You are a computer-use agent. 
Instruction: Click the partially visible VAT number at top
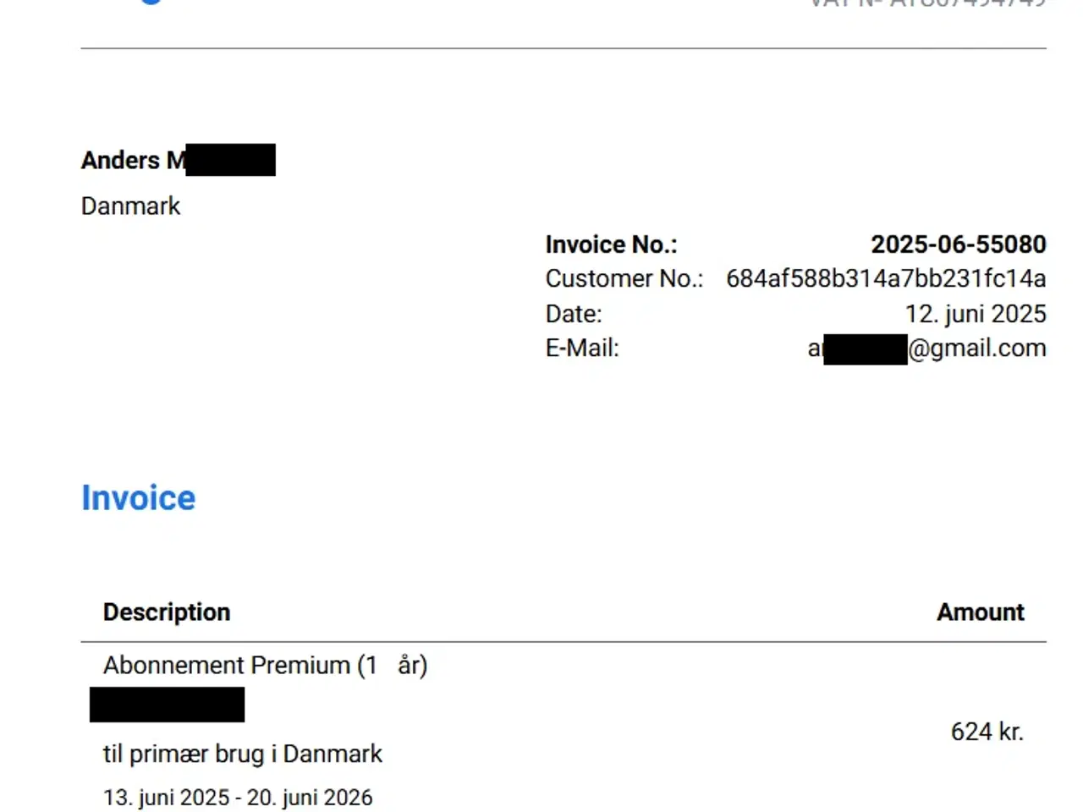point(927,3)
